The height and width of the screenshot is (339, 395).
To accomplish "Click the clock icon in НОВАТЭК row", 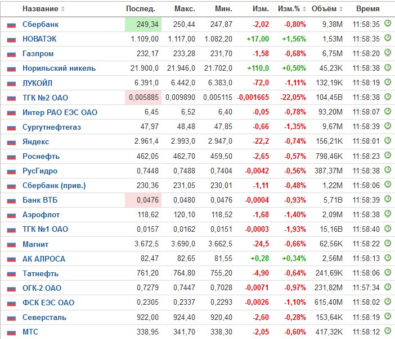I will (388, 38).
